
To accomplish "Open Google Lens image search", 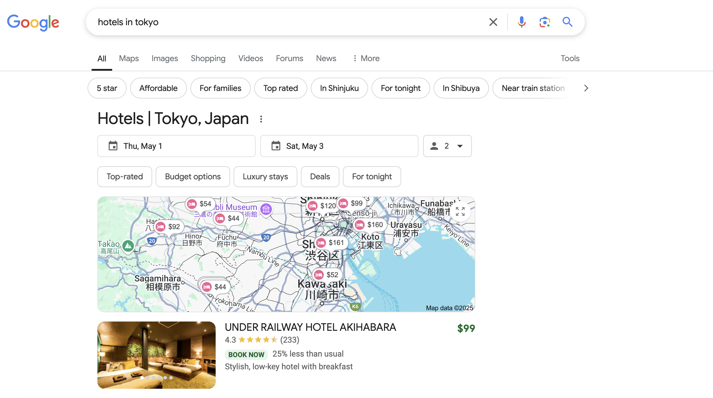I will click(x=545, y=22).
